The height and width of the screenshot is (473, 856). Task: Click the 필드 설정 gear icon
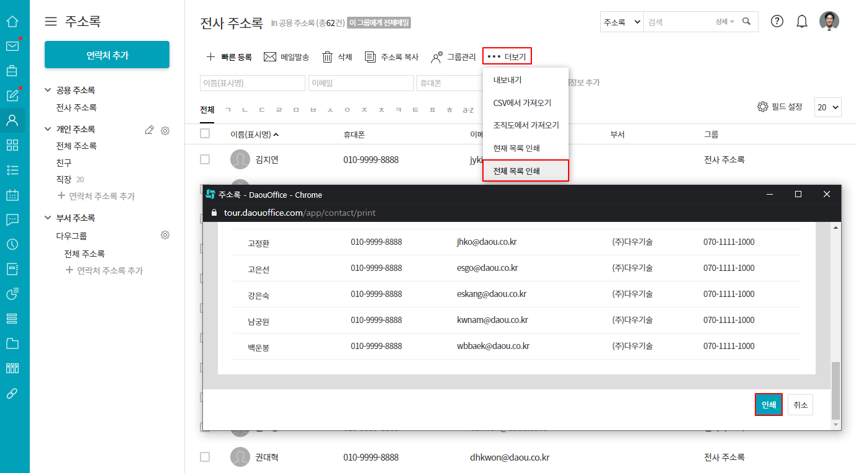pyautogui.click(x=763, y=107)
